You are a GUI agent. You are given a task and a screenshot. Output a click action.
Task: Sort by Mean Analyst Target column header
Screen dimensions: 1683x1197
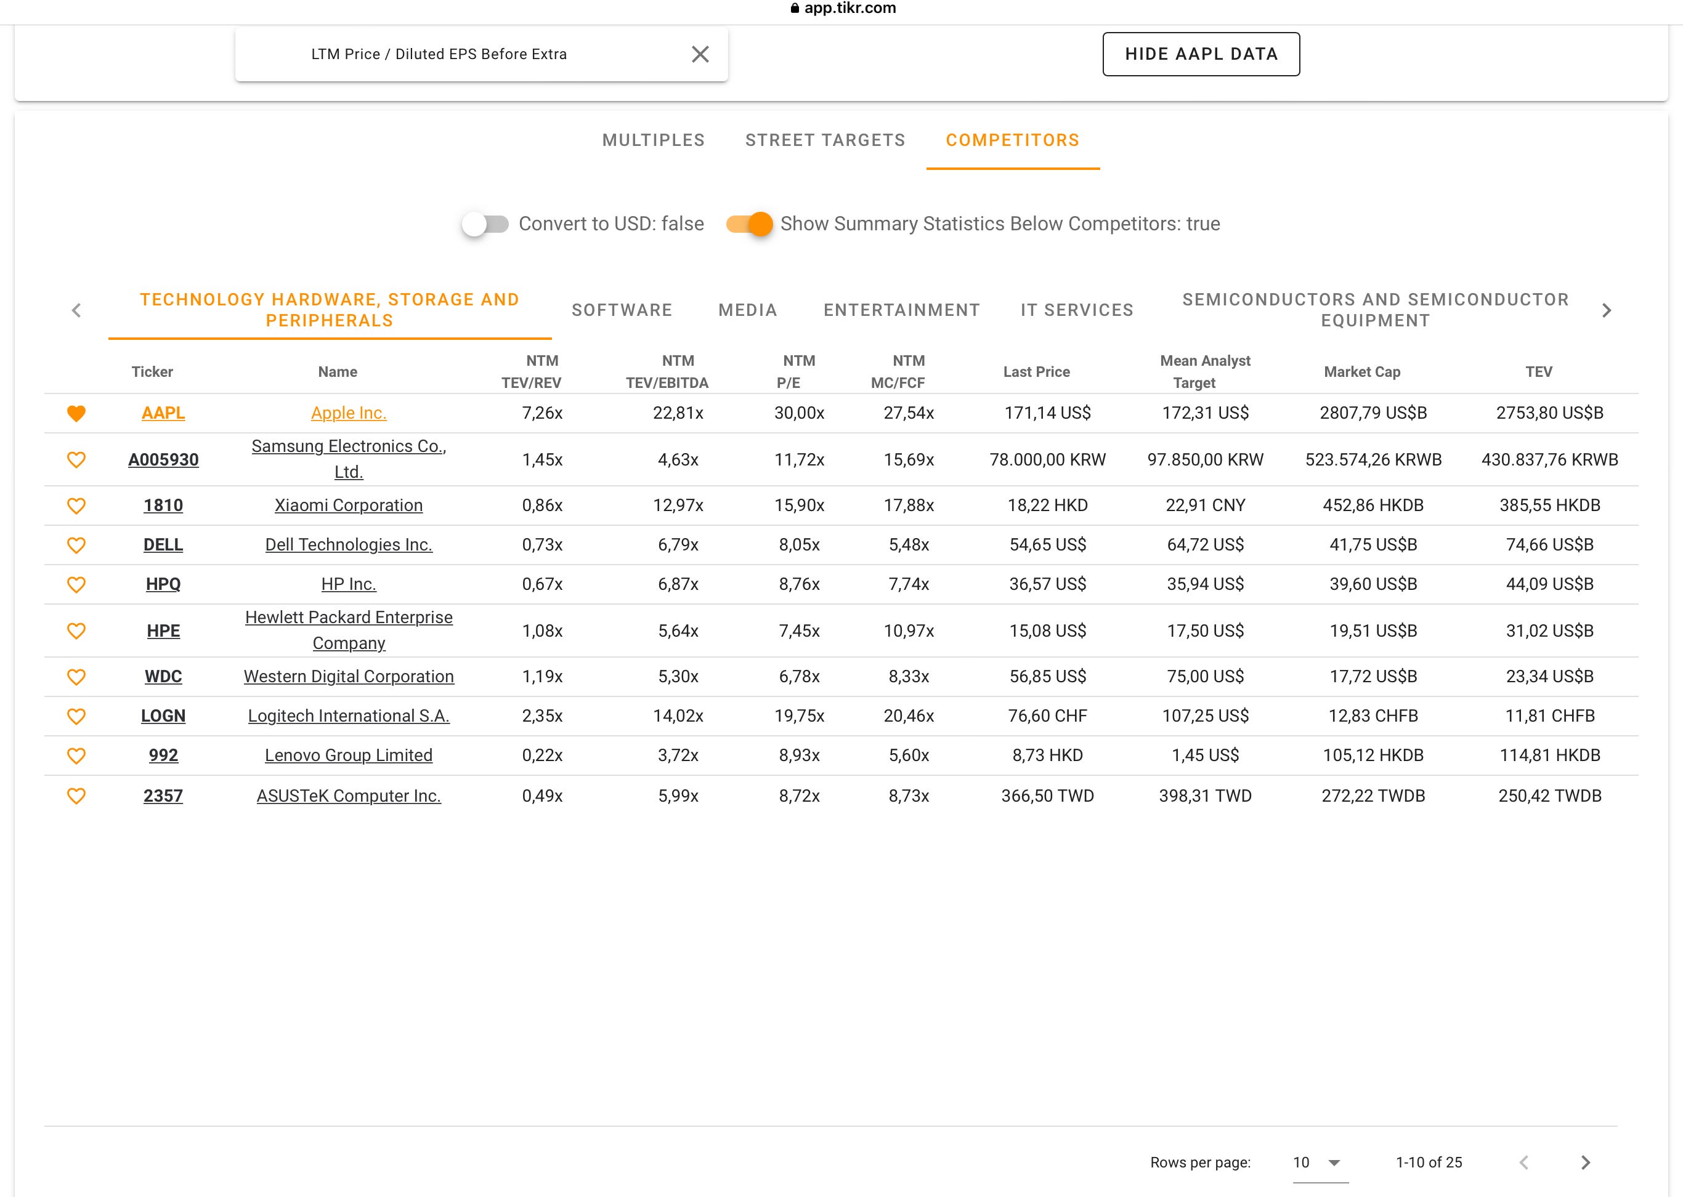point(1205,371)
